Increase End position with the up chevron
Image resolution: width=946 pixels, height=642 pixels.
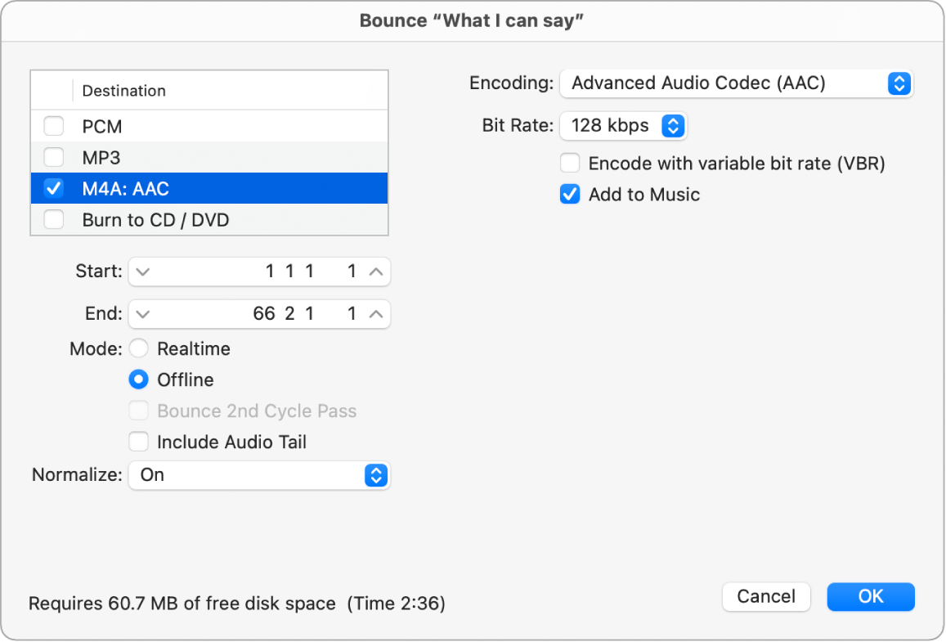(x=376, y=314)
